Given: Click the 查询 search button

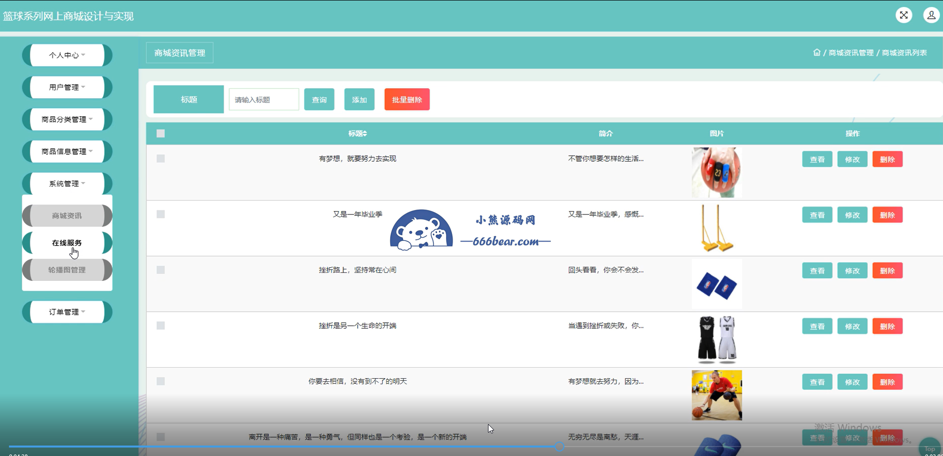Looking at the screenshot, I should click(x=319, y=100).
